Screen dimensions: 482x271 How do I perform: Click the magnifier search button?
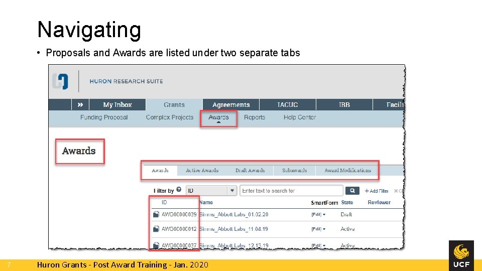tap(352, 191)
